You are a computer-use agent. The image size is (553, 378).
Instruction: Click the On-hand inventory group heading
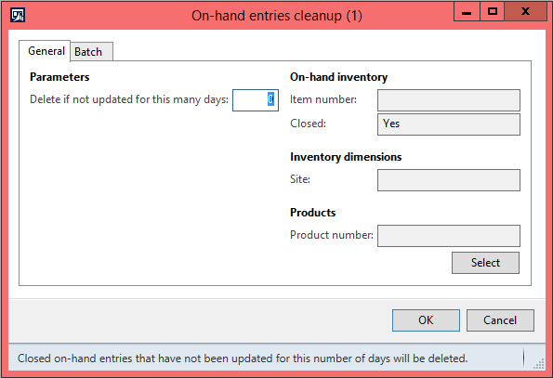tap(338, 77)
